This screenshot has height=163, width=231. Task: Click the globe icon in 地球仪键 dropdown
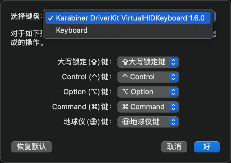click(x=126, y=122)
